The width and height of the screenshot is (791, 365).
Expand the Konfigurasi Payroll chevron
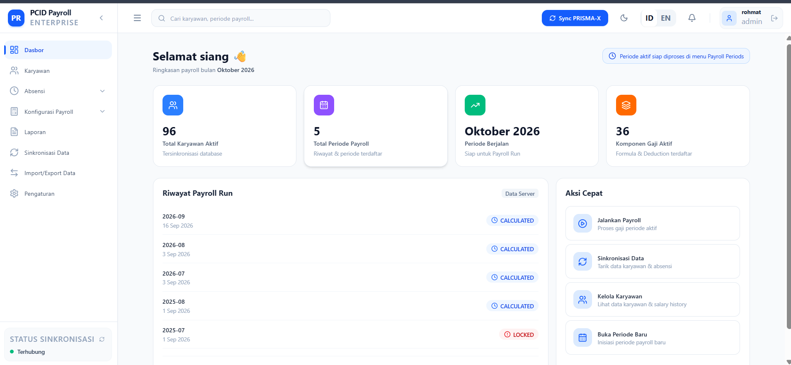pos(102,111)
